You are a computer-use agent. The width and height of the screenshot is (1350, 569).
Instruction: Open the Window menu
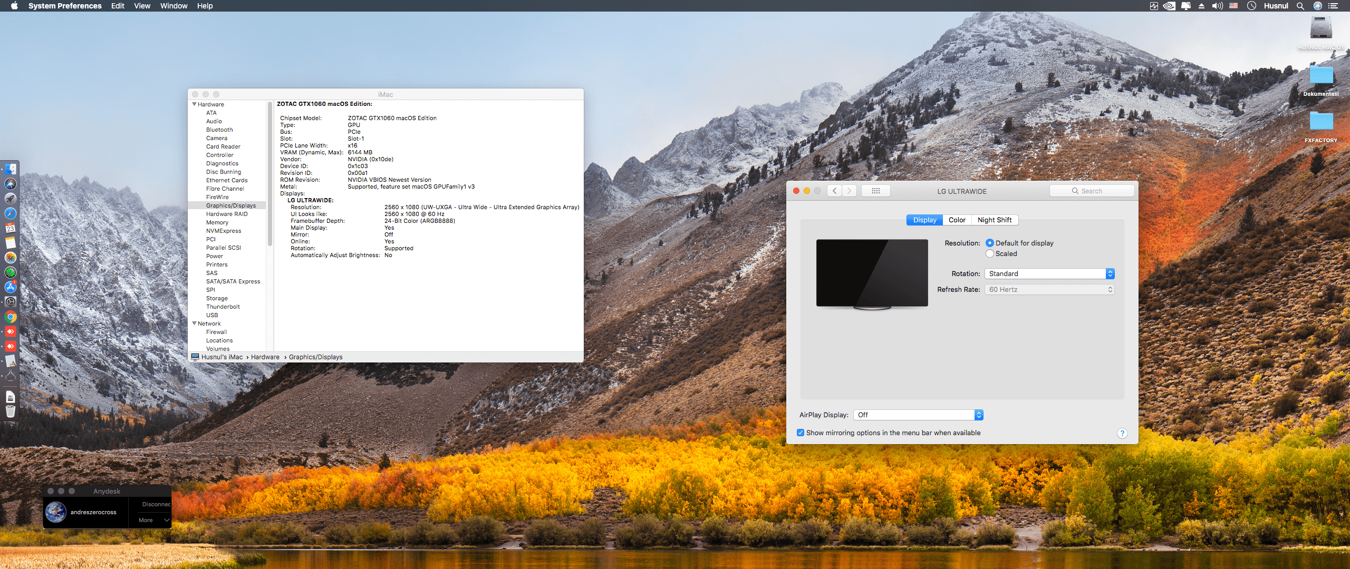(173, 6)
